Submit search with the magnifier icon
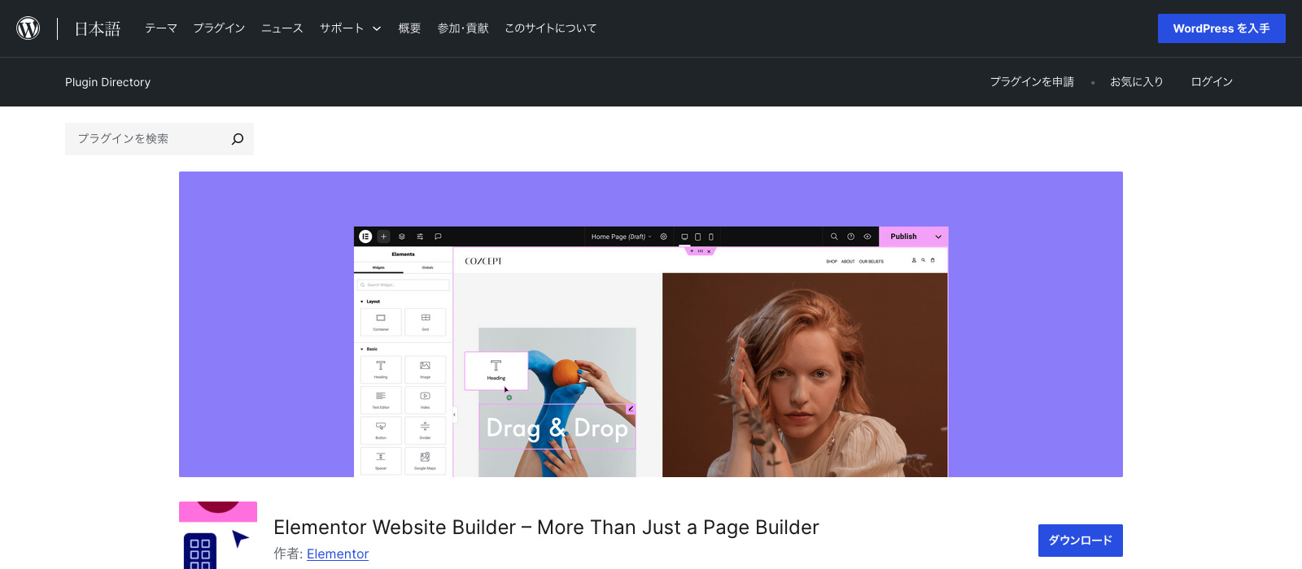 pos(238,139)
